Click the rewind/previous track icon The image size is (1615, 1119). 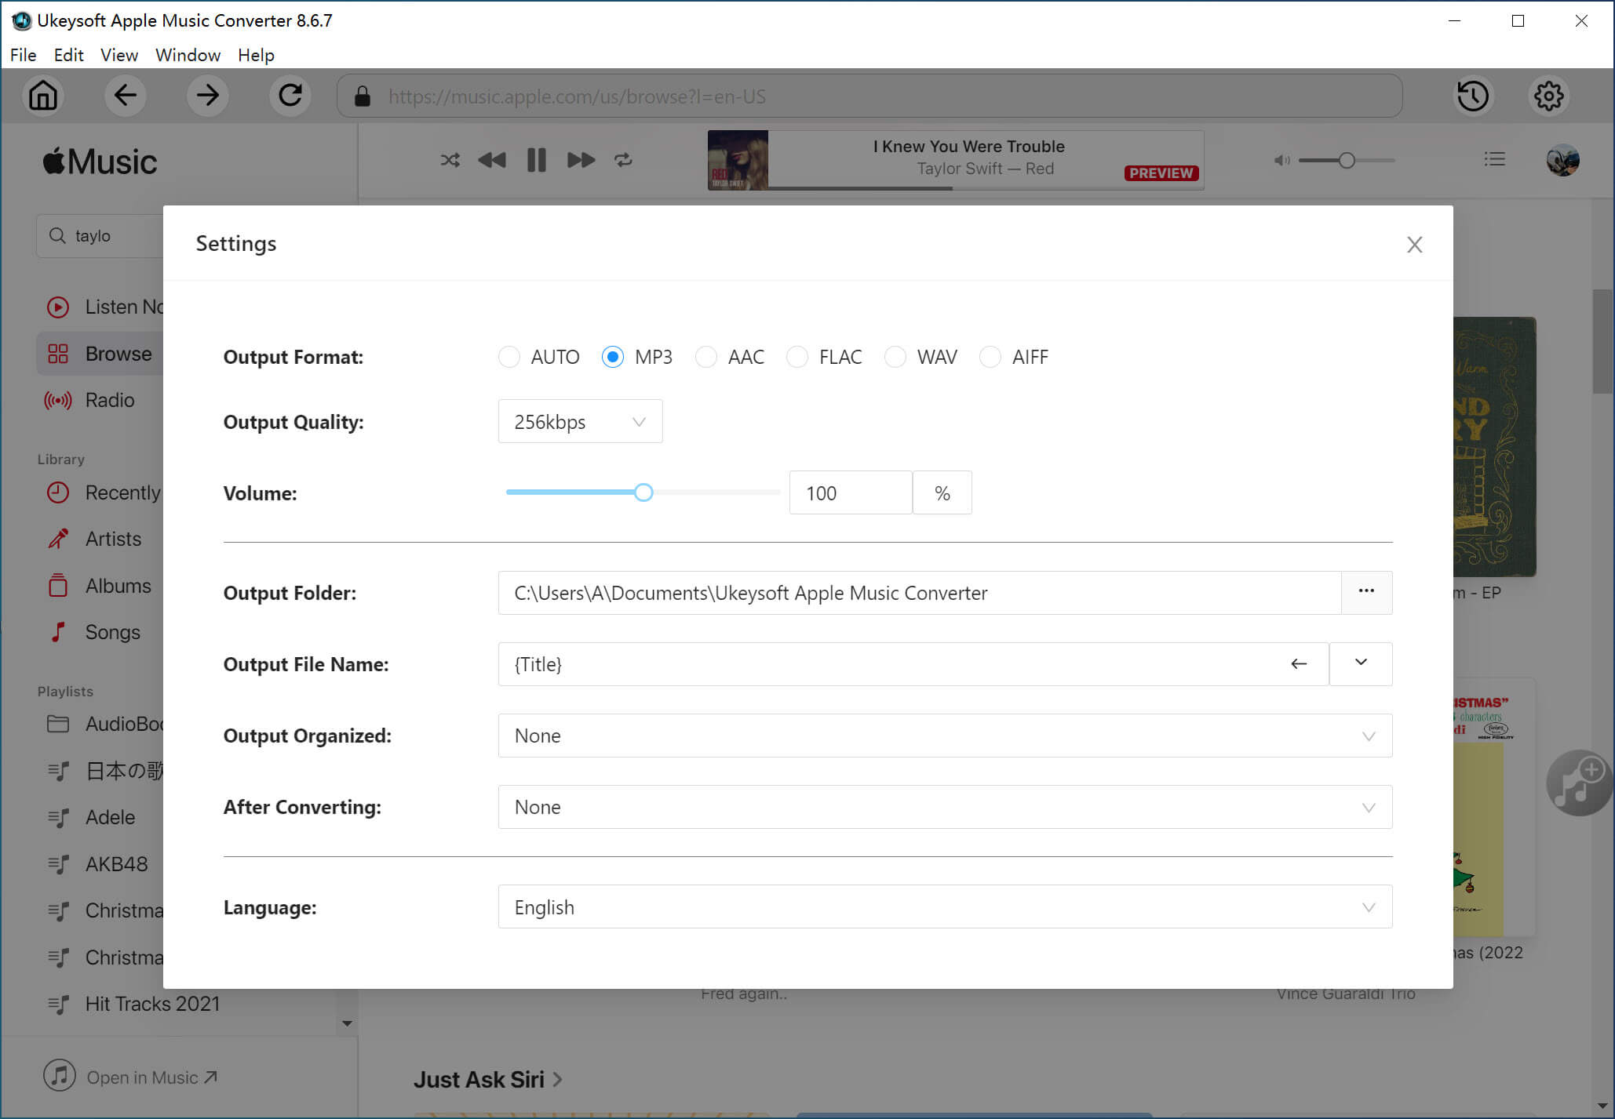494,161
